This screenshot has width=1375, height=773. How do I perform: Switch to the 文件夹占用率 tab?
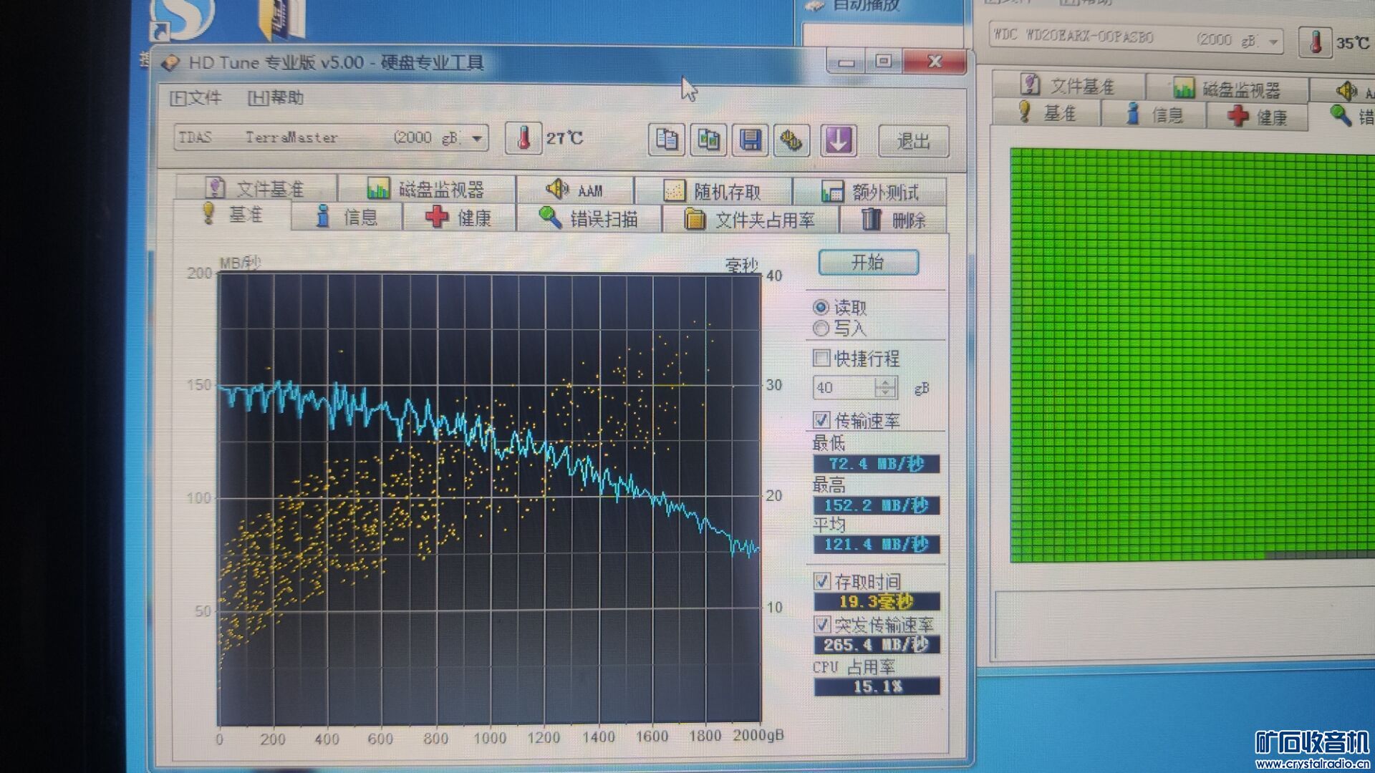[751, 219]
